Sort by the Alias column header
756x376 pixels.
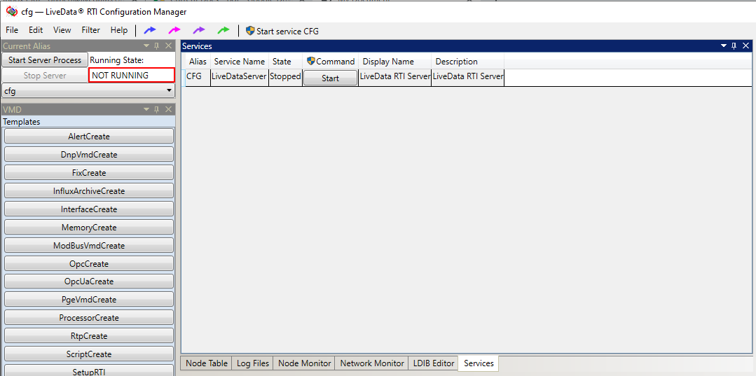(198, 62)
